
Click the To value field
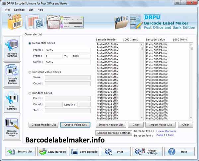pos(81,56)
